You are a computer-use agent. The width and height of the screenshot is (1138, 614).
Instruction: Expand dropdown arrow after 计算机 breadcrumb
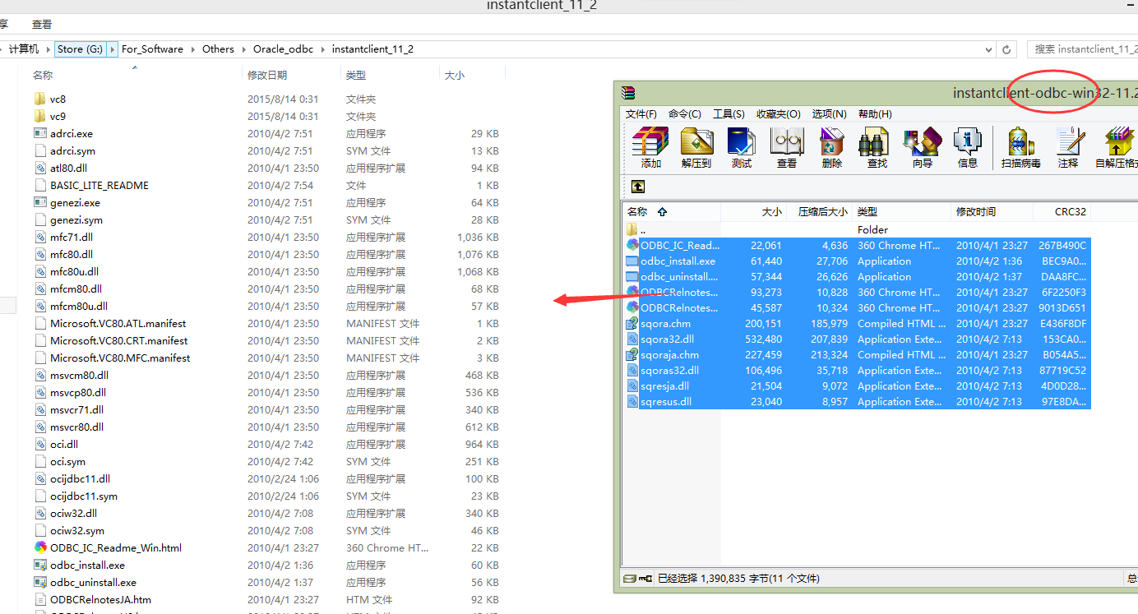(48, 49)
